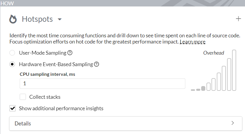
Task: Open the Hotspots analysis type dropdown arrow
Action: (x=60, y=20)
